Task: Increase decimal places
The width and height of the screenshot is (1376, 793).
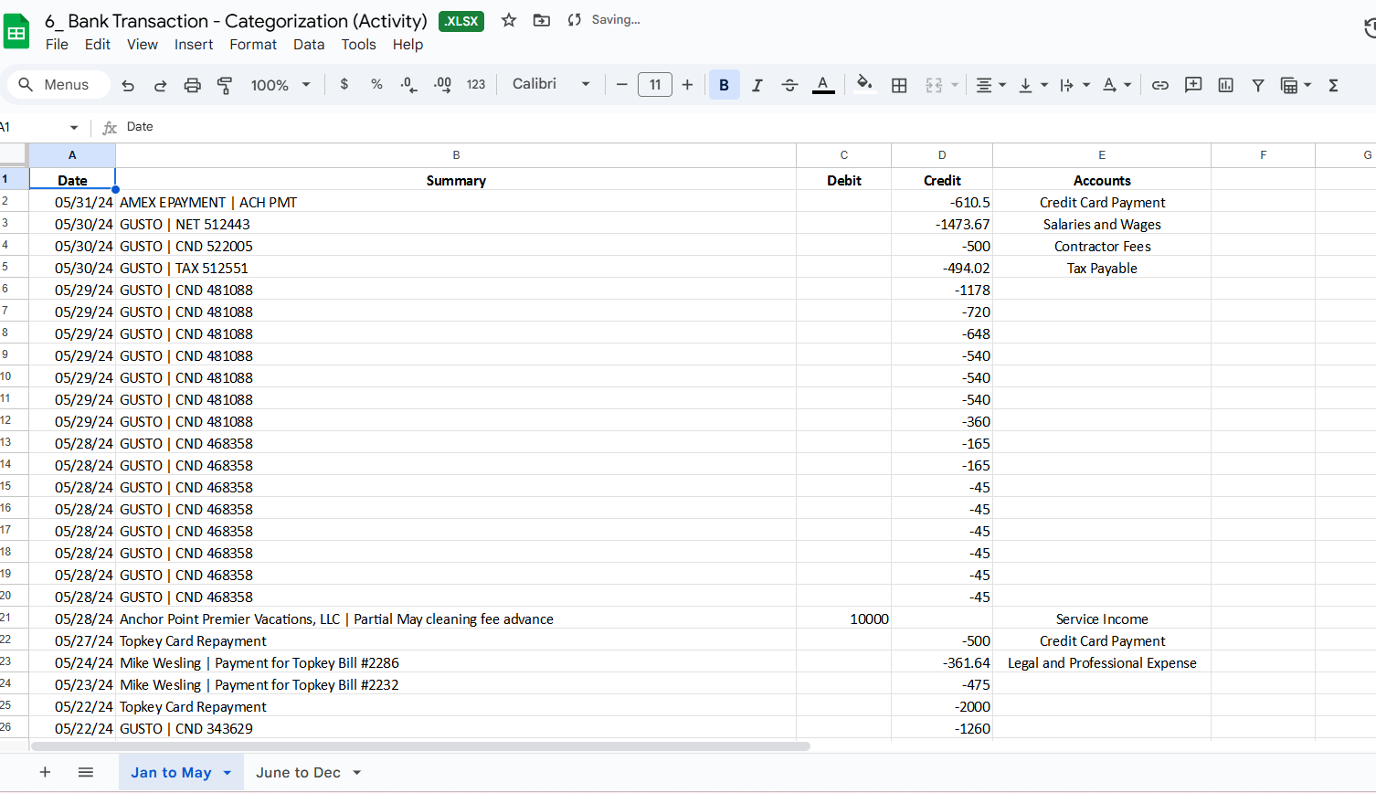Action: [442, 84]
